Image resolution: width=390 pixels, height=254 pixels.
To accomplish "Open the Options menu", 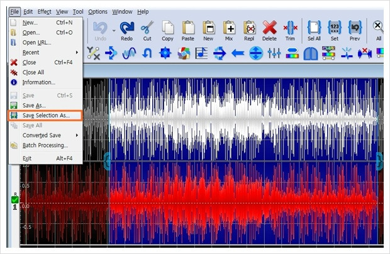I will 97,12.
